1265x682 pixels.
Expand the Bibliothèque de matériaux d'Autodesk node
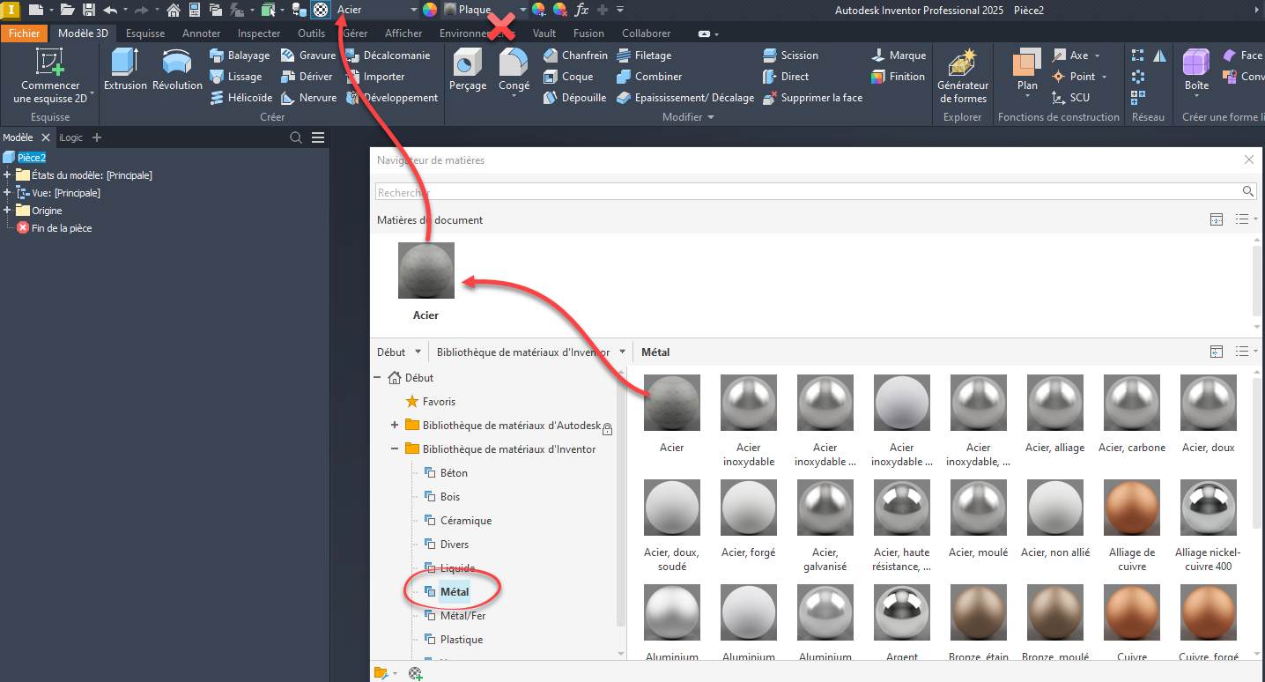point(395,426)
